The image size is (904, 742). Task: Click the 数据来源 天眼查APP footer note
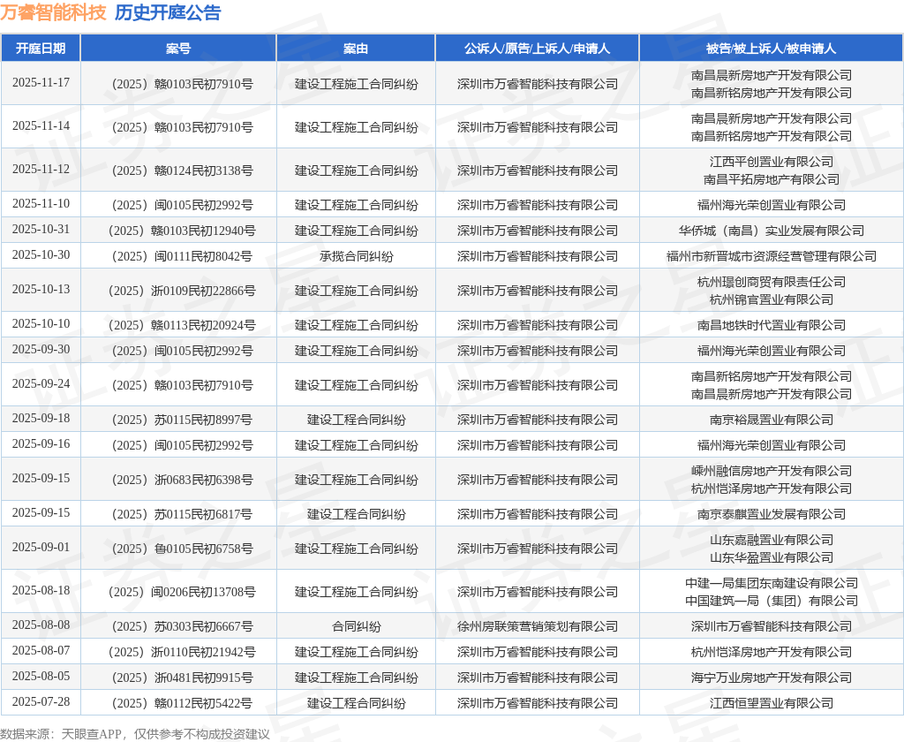(135, 734)
